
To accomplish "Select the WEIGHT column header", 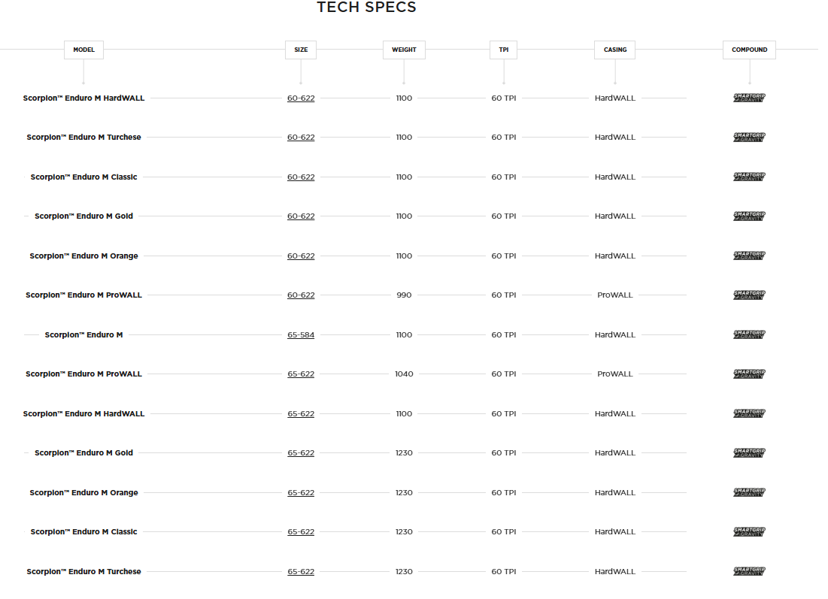I will click(x=404, y=50).
